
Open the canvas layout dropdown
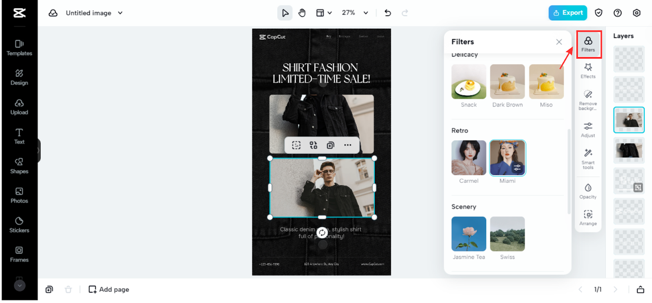pyautogui.click(x=324, y=13)
